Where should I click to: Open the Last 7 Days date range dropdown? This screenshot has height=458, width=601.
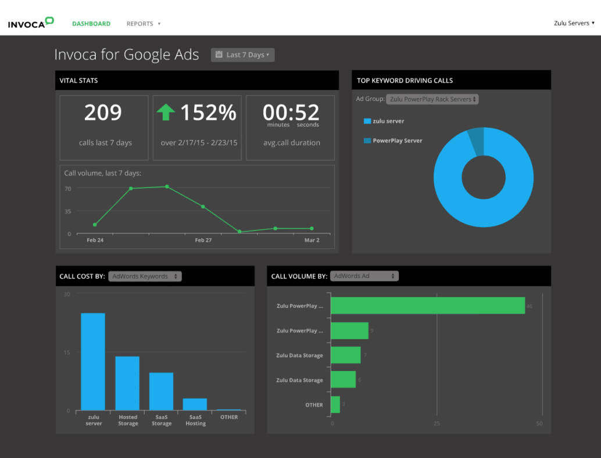242,55
